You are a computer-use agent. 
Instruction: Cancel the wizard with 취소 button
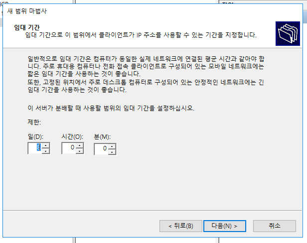click(x=275, y=226)
